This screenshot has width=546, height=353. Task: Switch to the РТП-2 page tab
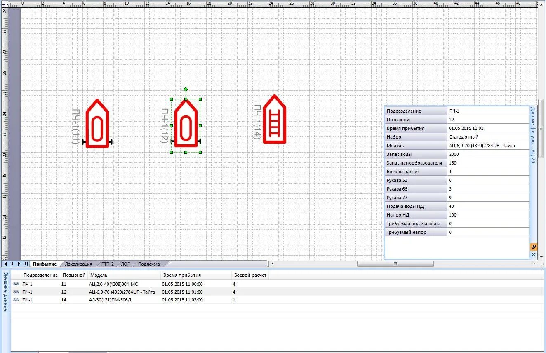(107, 264)
